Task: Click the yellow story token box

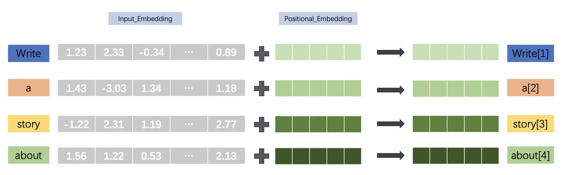Action: (29, 124)
